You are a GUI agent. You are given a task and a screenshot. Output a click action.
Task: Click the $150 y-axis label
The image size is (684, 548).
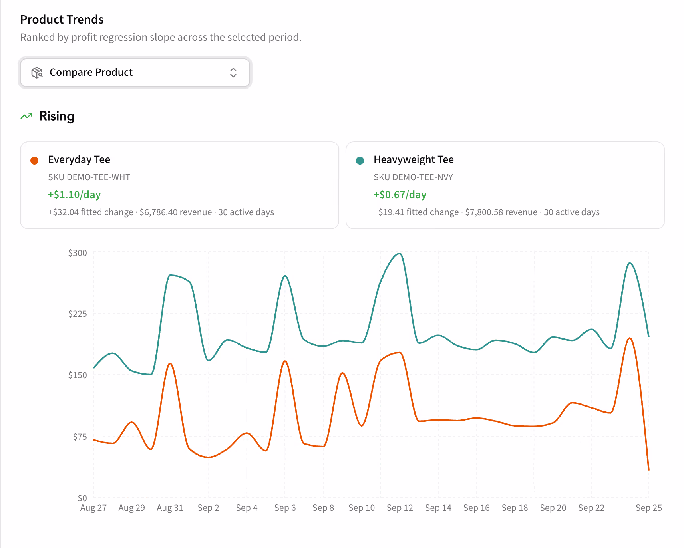point(78,375)
